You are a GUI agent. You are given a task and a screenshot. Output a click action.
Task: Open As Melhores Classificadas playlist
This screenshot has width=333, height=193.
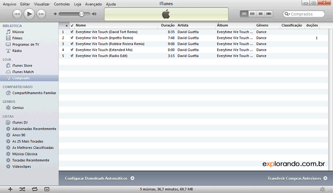coord(29,148)
